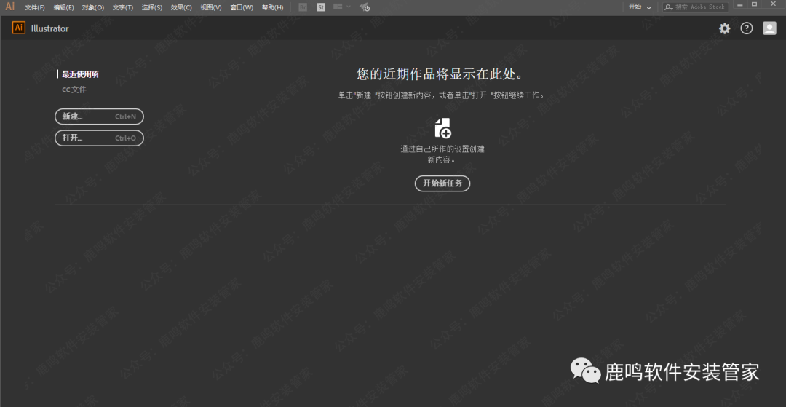Click the 搜索 Adobe Stock search field
Viewport: 786px width, 407px height.
(695, 7)
